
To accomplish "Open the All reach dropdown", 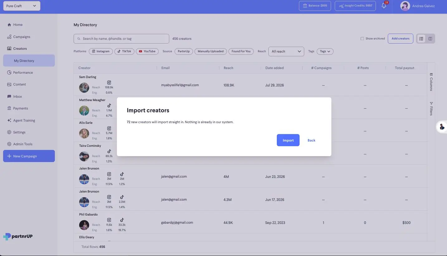I will [286, 51].
